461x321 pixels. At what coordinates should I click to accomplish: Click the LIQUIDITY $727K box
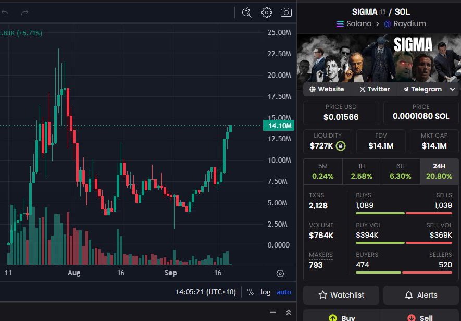click(x=328, y=142)
